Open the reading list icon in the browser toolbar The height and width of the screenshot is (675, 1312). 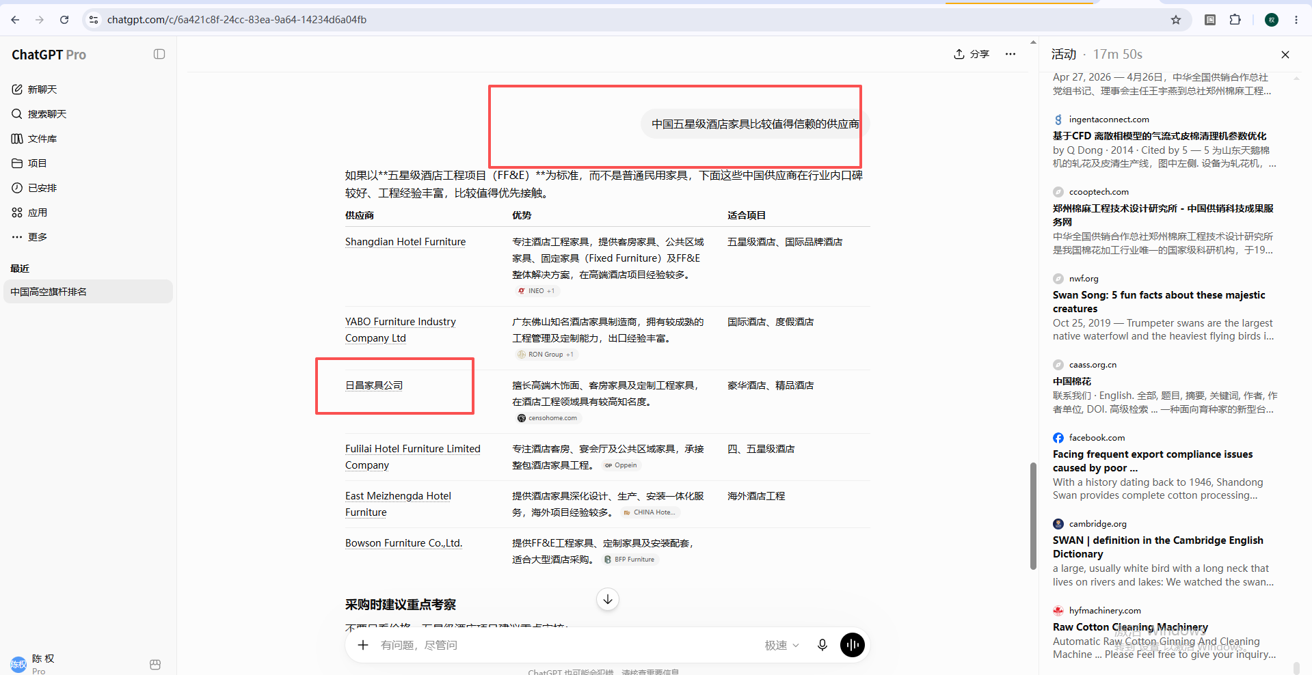(1210, 20)
